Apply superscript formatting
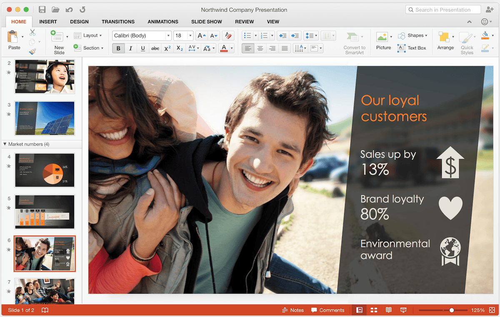The height and width of the screenshot is (317, 500). (x=167, y=48)
